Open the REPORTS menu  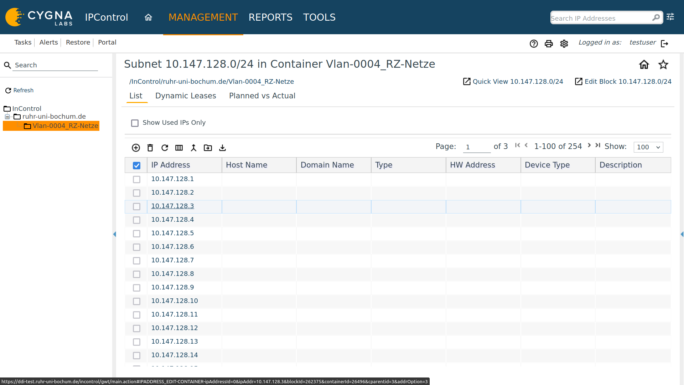tap(270, 17)
